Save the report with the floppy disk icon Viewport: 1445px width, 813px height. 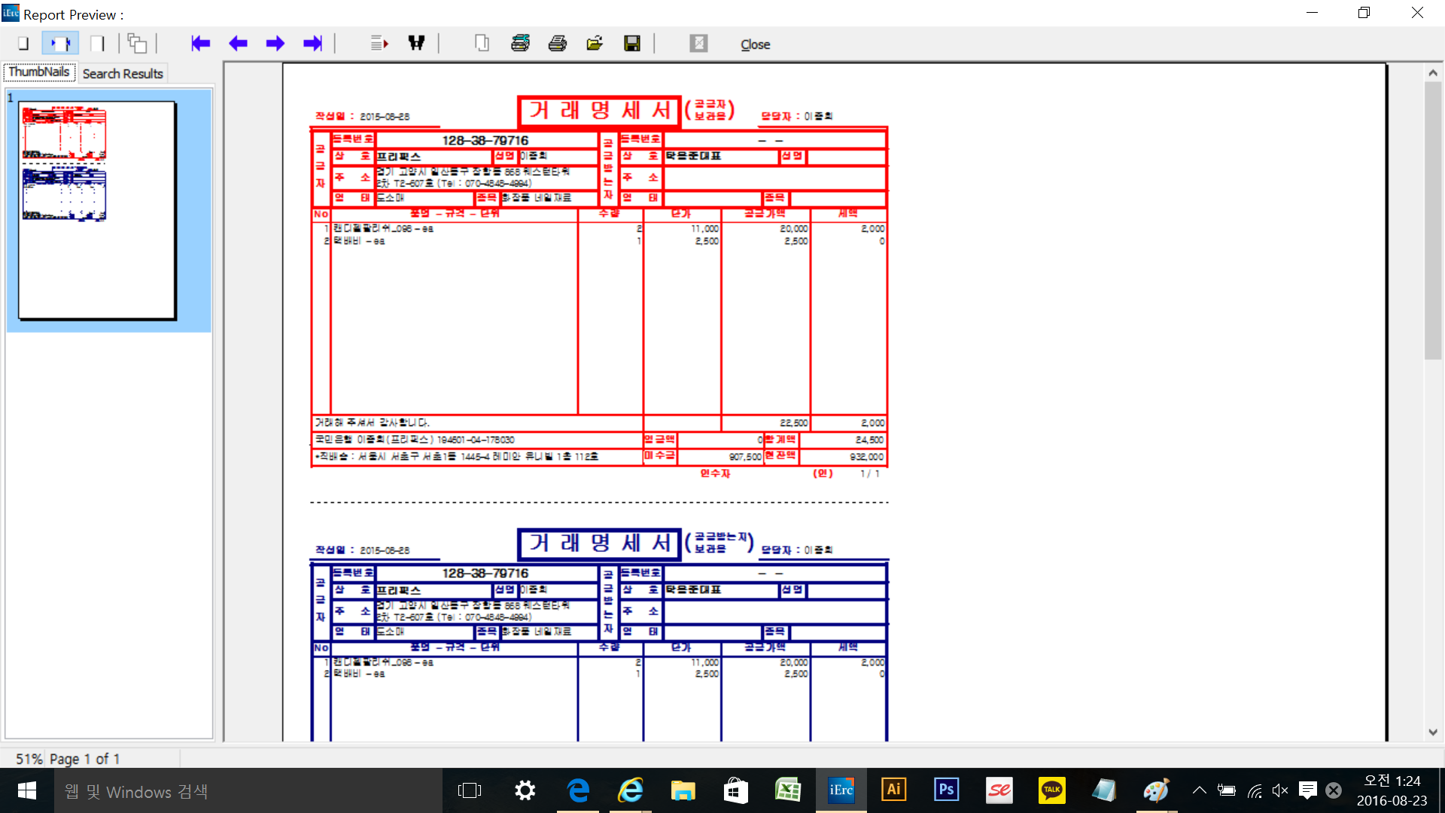[x=632, y=44]
